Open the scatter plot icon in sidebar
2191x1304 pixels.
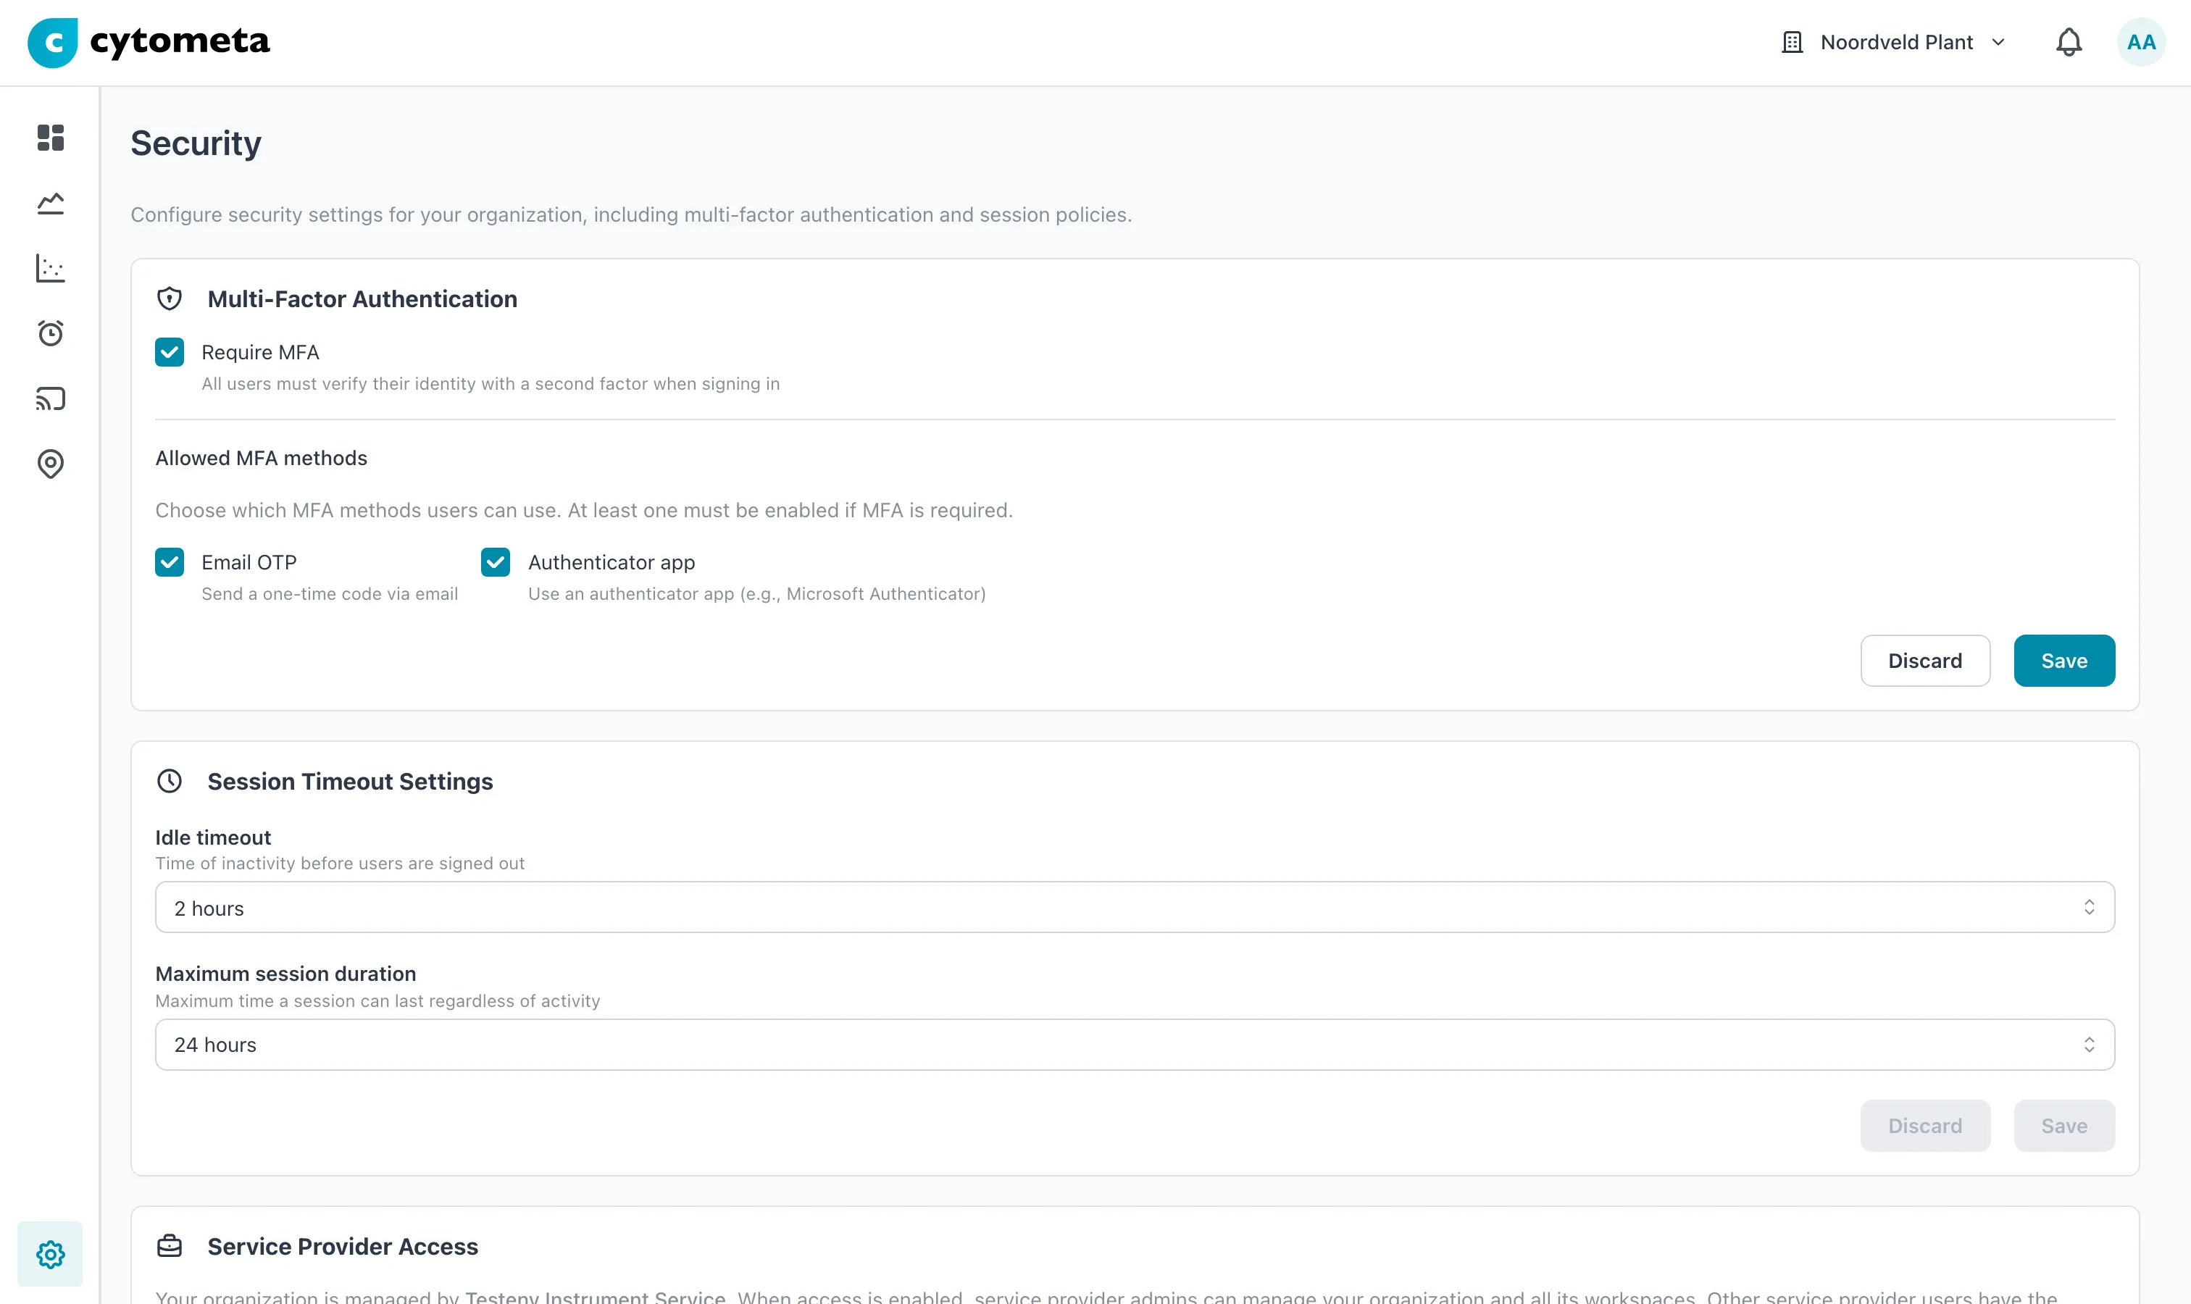[51, 268]
